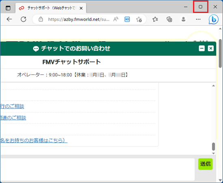Viewport: 223px width, 183px height.
Task: Go back with the browser back arrow
Action: pyautogui.click(x=9, y=19)
